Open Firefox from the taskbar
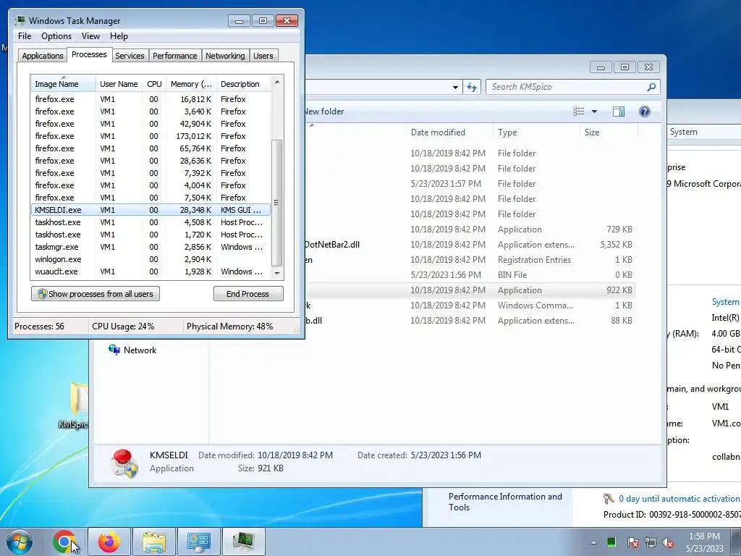741x556 pixels. [109, 542]
